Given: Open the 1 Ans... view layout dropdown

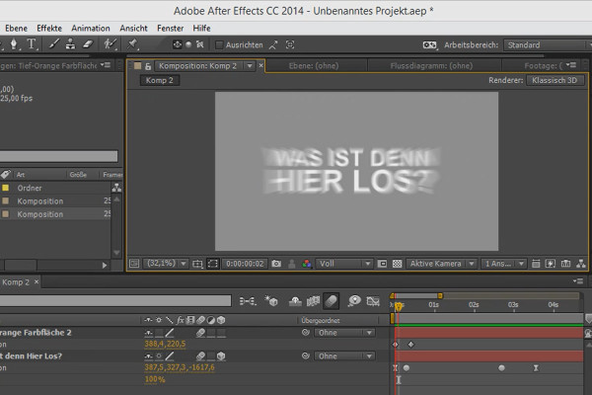Looking at the screenshot, I should click(503, 264).
